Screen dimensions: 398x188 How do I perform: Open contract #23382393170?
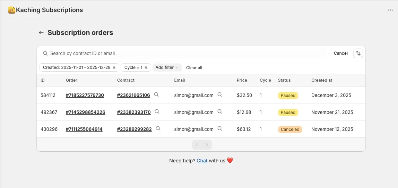click(x=134, y=112)
